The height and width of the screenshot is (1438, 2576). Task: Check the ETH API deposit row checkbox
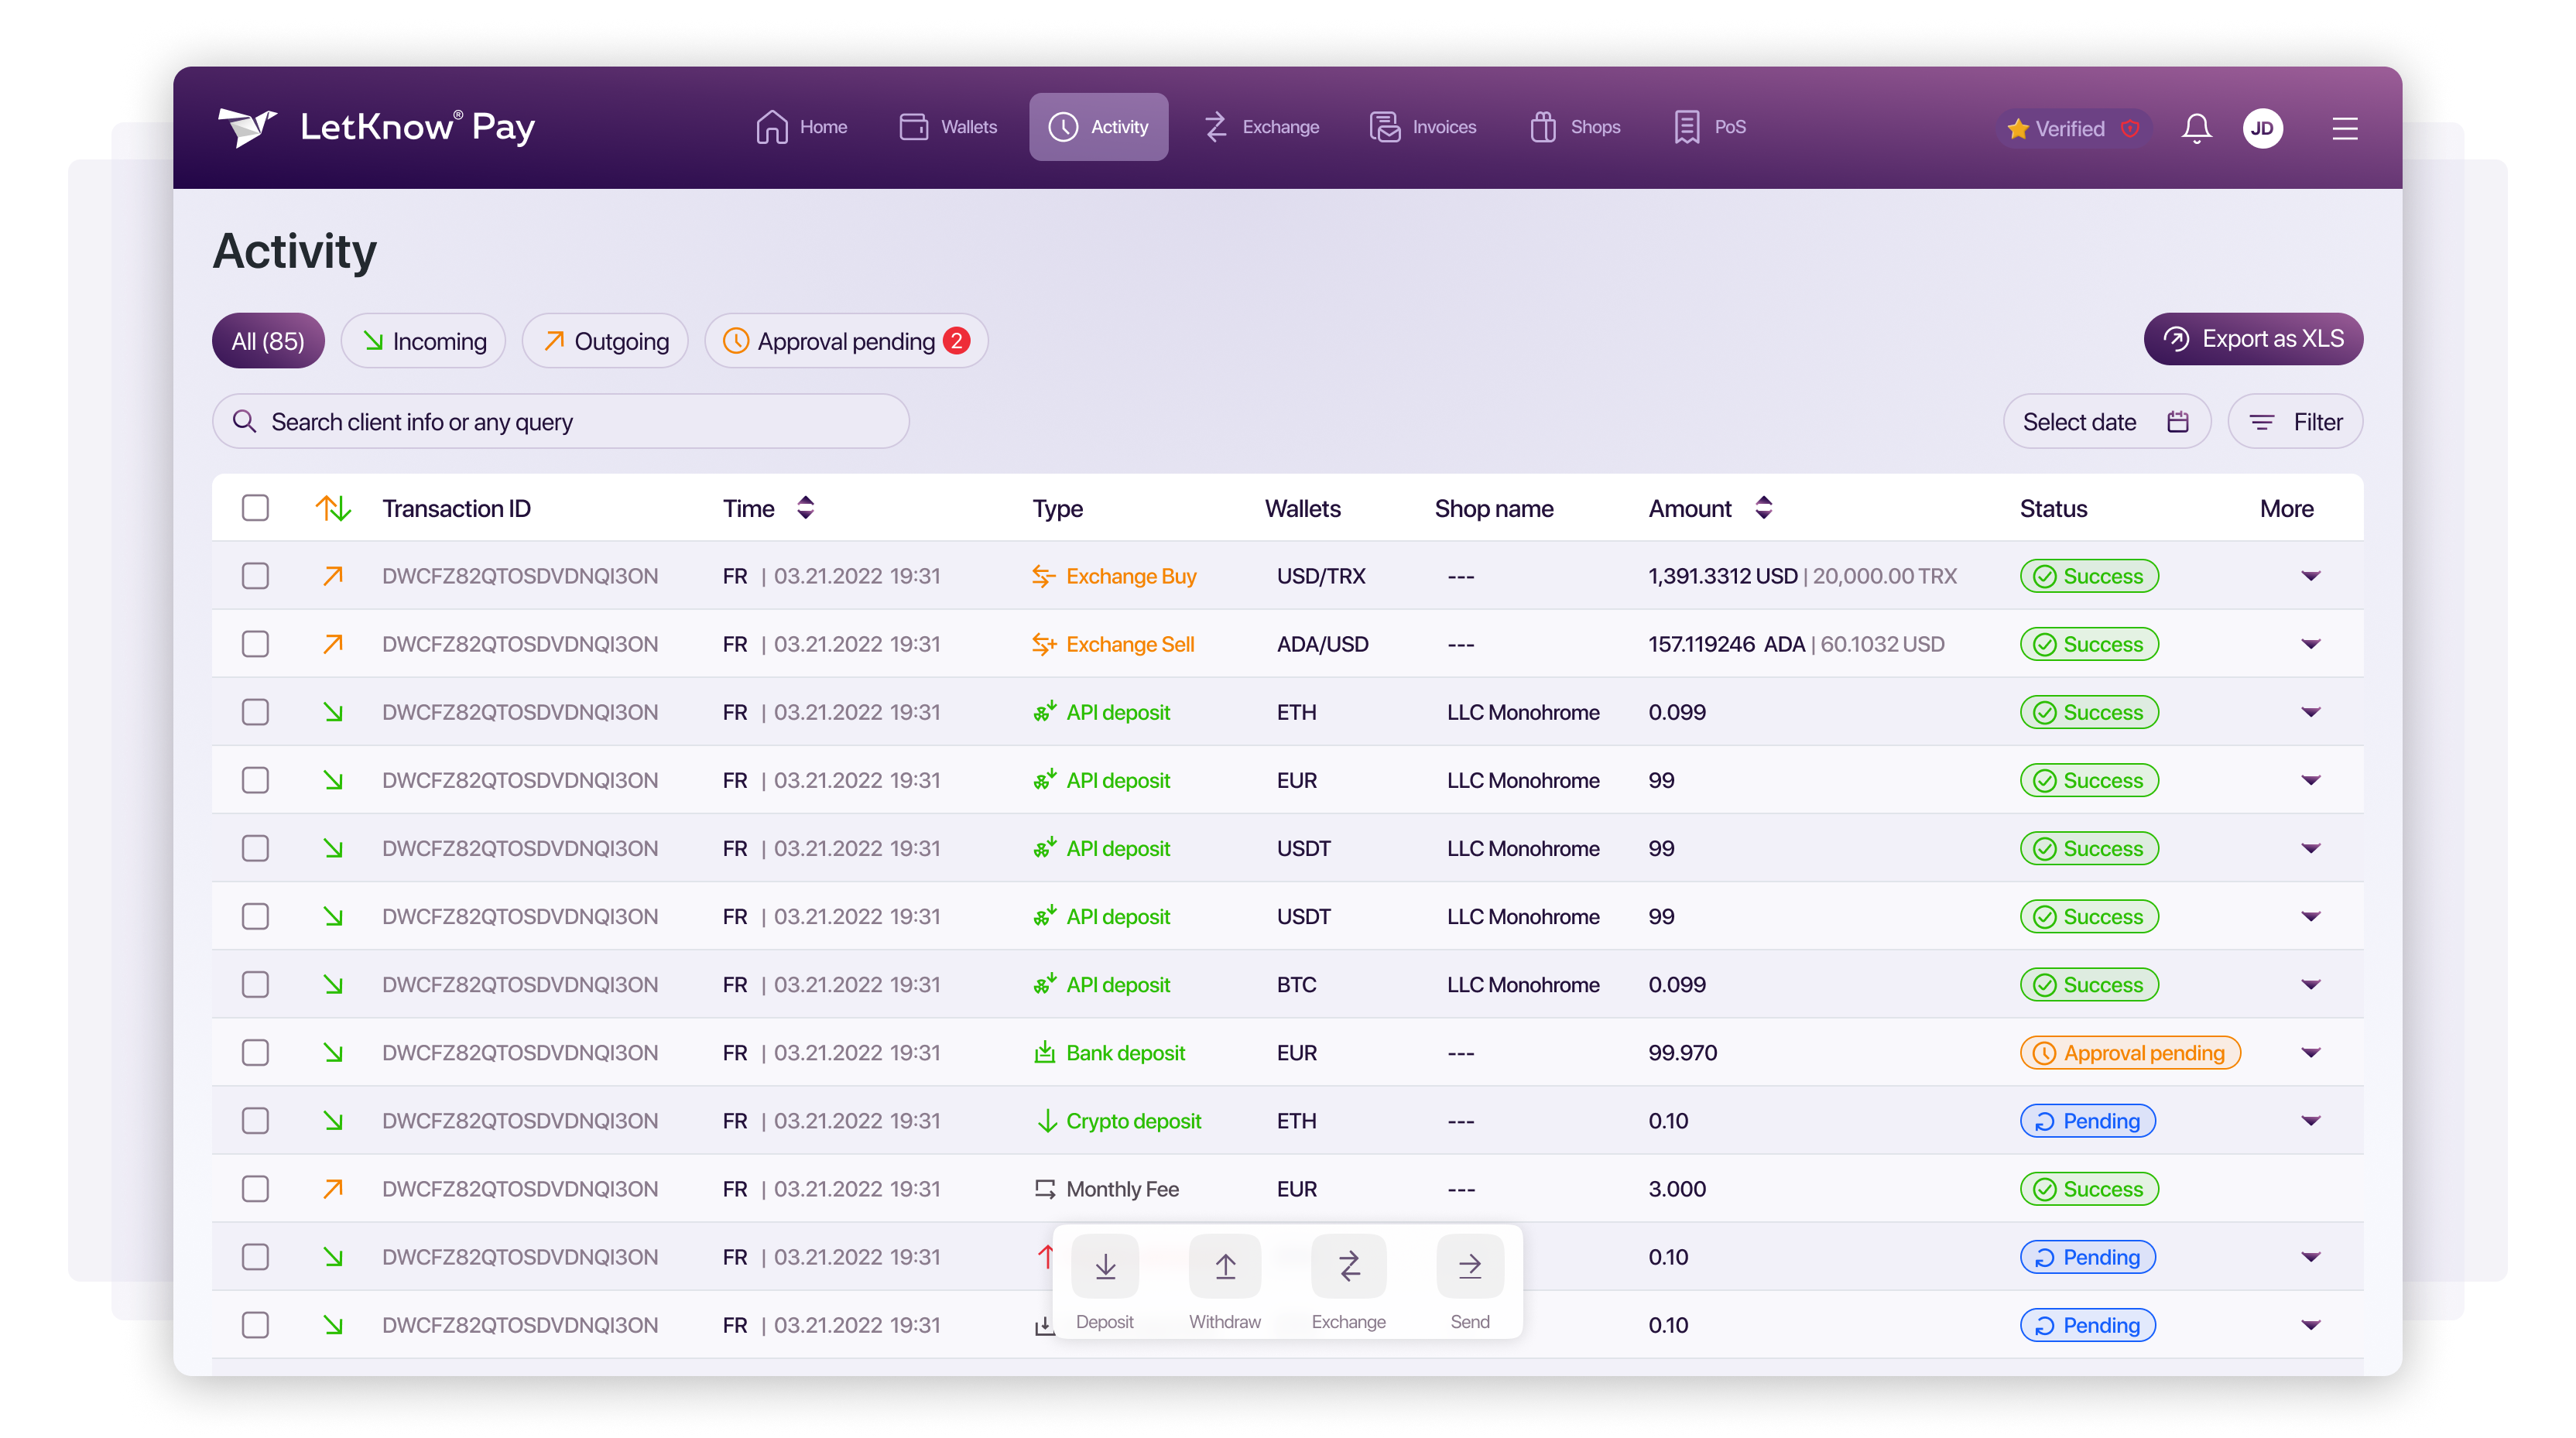[255, 712]
